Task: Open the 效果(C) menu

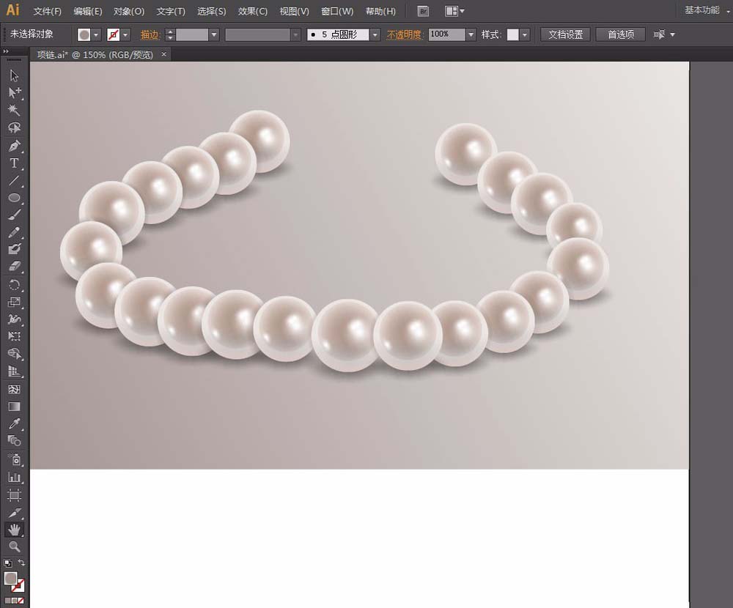Action: 252,11
